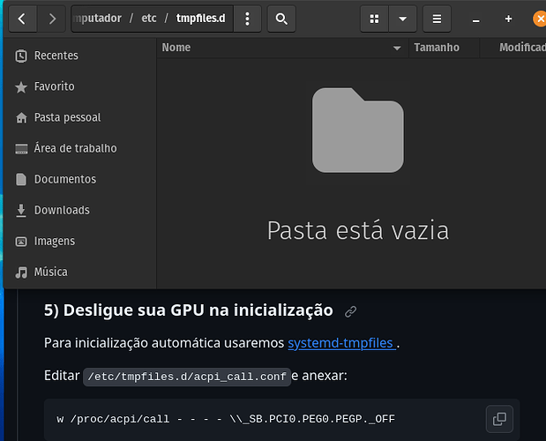Click the Documentos file icon
The width and height of the screenshot is (546, 441).
[x=21, y=180]
